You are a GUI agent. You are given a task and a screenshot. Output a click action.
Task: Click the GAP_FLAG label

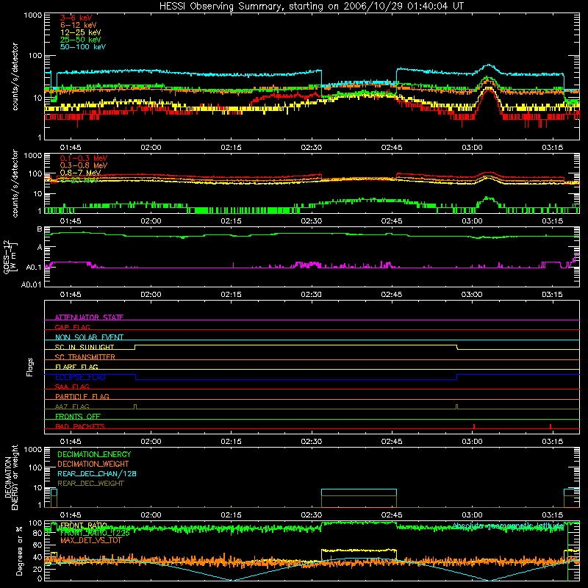click(72, 327)
